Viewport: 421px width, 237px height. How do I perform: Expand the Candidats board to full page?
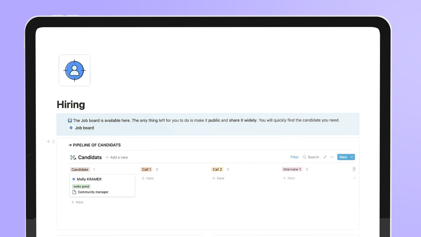[x=325, y=157]
